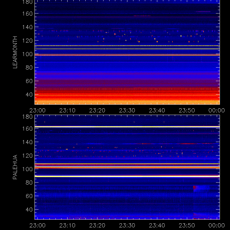Choose the 60 frequency label on Palehua axis
This screenshot has height=230, width=230.
click(x=29, y=196)
